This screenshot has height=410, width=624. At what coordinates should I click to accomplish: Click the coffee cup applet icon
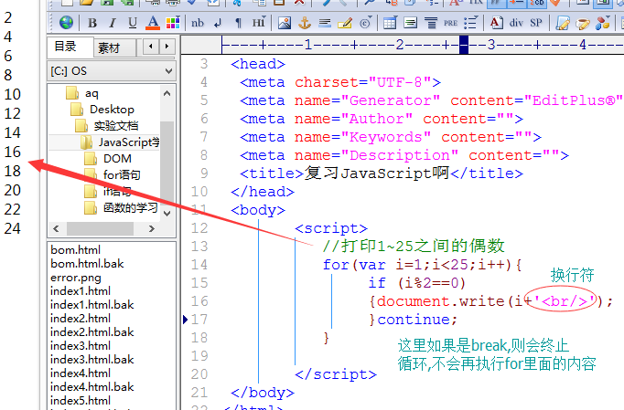(x=583, y=23)
